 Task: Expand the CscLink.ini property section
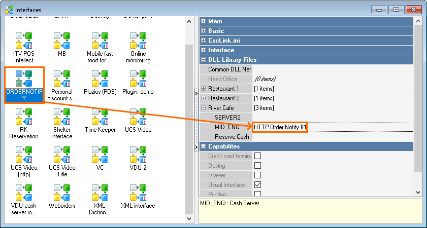coord(203,40)
